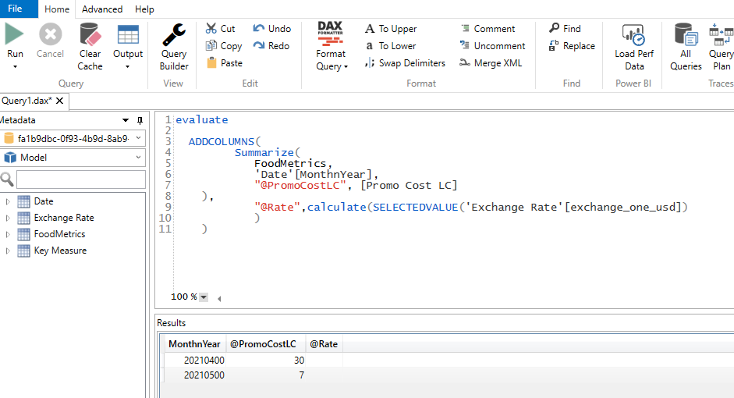
Task: Expand the Date table
Action: (x=8, y=201)
